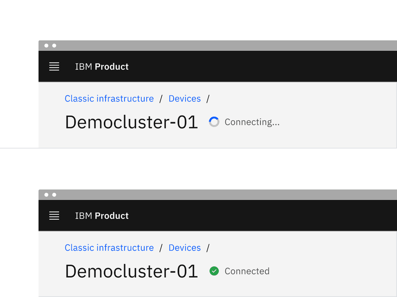Click the first white dot in upper window titlebar
The image size is (397, 297).
click(x=46, y=46)
